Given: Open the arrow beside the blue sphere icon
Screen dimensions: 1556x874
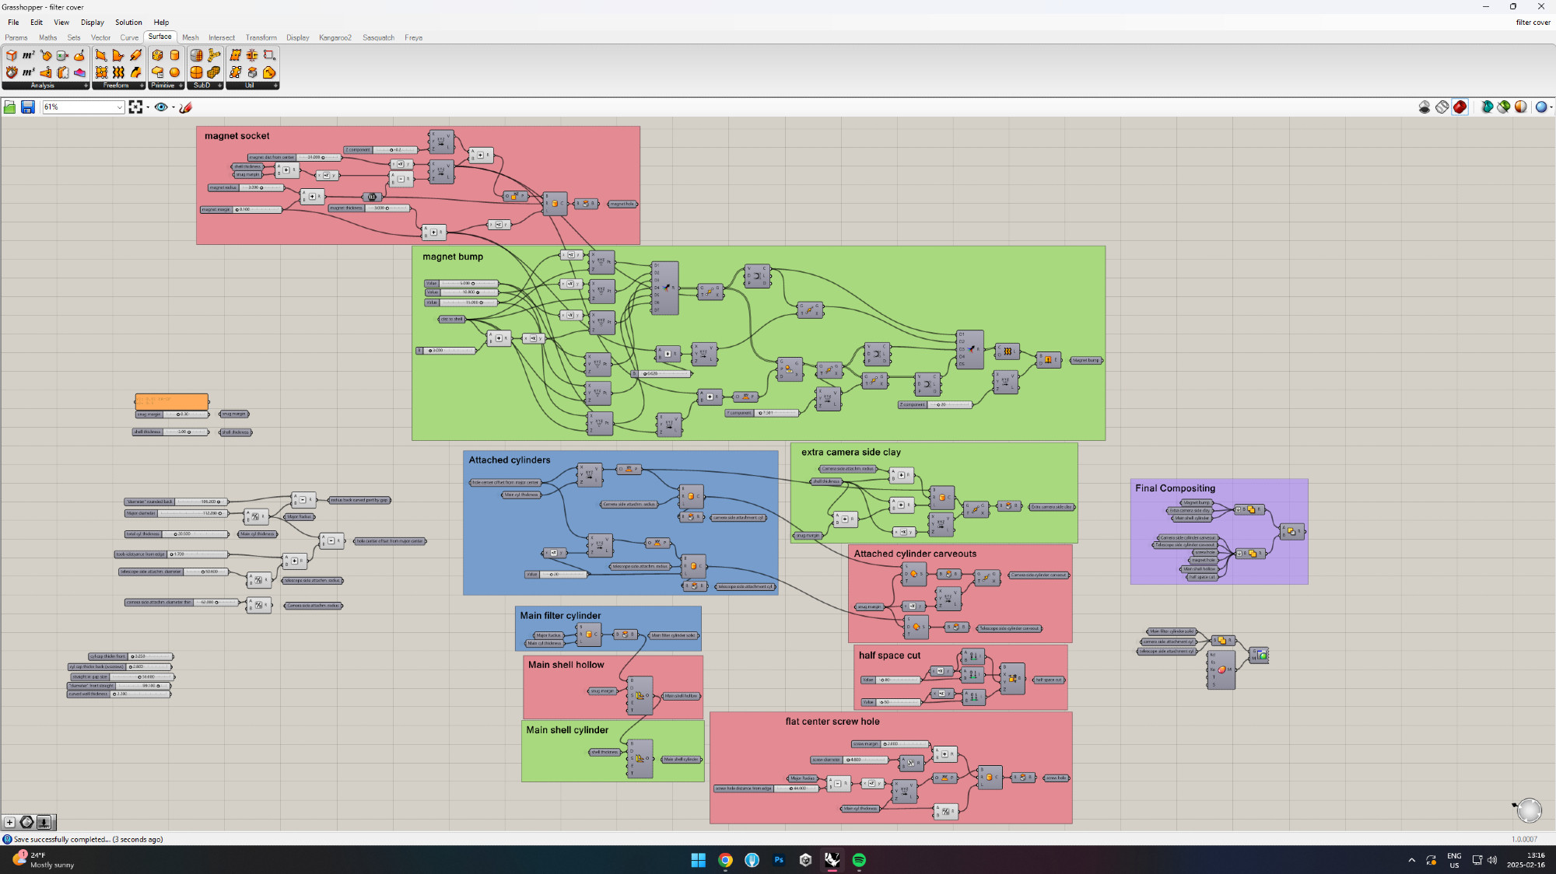Looking at the screenshot, I should click(x=1551, y=107).
